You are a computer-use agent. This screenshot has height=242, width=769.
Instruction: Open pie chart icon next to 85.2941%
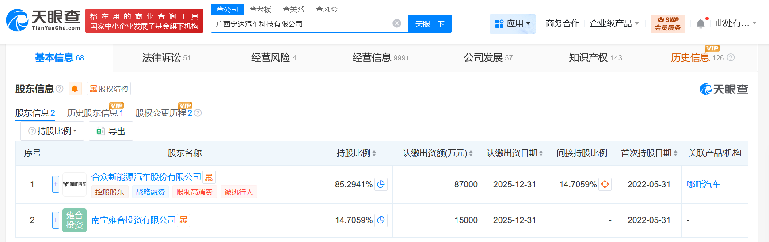pos(381,184)
